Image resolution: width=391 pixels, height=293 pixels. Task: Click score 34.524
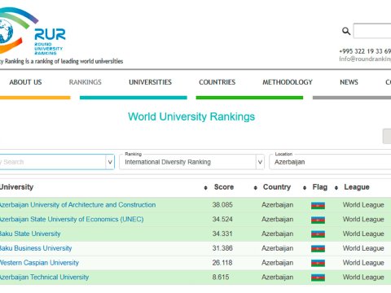222,219
